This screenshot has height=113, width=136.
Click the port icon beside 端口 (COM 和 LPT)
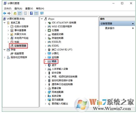coord(49,50)
